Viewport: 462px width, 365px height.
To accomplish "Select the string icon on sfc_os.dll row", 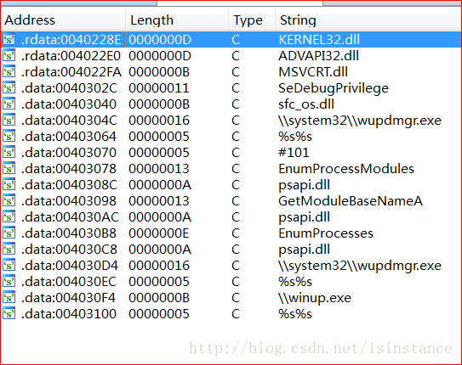I will pos(9,104).
